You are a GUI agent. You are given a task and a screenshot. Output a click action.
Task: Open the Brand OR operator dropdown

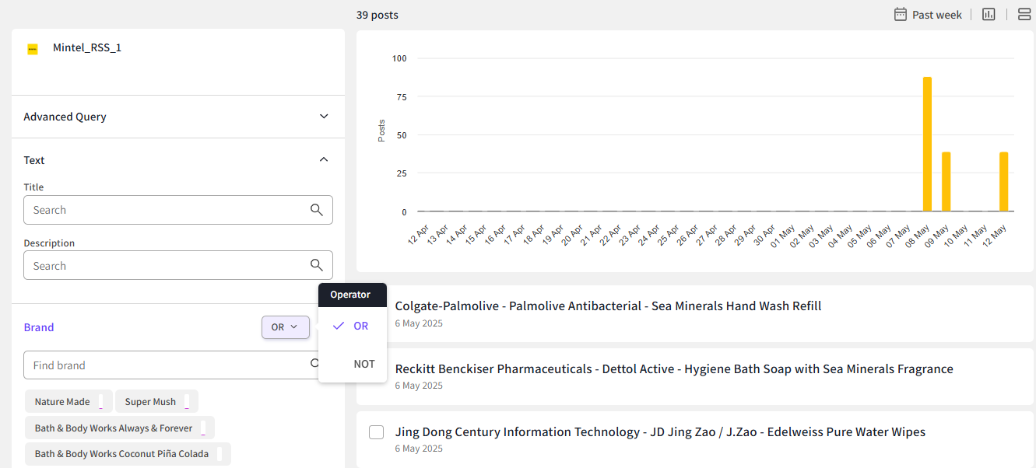coord(285,327)
